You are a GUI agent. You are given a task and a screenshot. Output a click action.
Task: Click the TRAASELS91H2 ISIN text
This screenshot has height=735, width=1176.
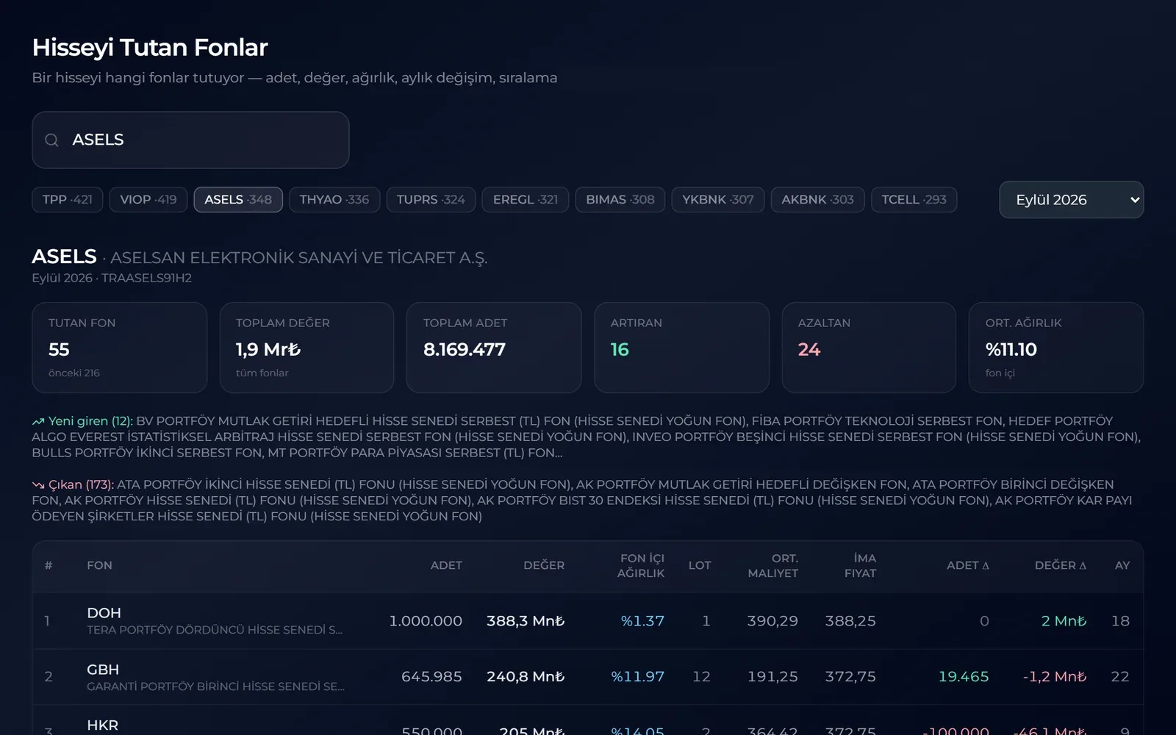click(146, 278)
